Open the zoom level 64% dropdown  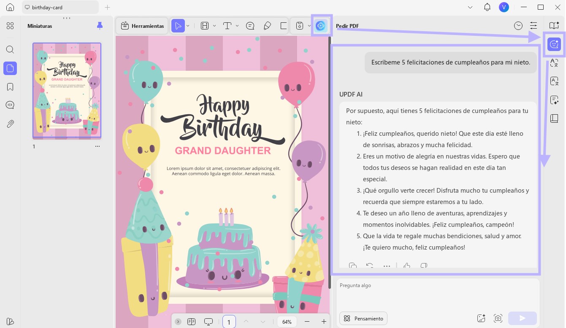(x=287, y=322)
